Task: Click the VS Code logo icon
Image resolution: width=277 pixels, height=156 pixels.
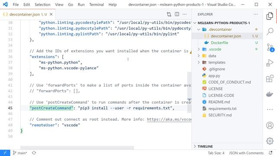Action: tap(5, 4)
